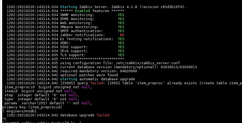Click the red 'failed' after database upgrade
The image size is (242, 123).
[x=103, y=115]
